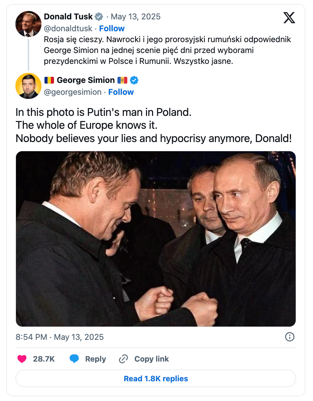Screen dimensions: 313x401
Task: Click the X logo icon
Action: [289, 17]
